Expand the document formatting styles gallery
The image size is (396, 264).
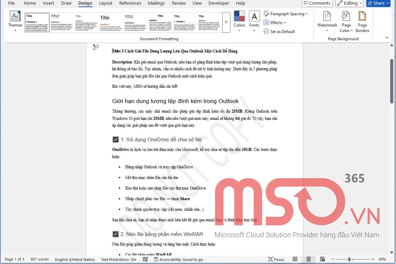pos(226,22)
